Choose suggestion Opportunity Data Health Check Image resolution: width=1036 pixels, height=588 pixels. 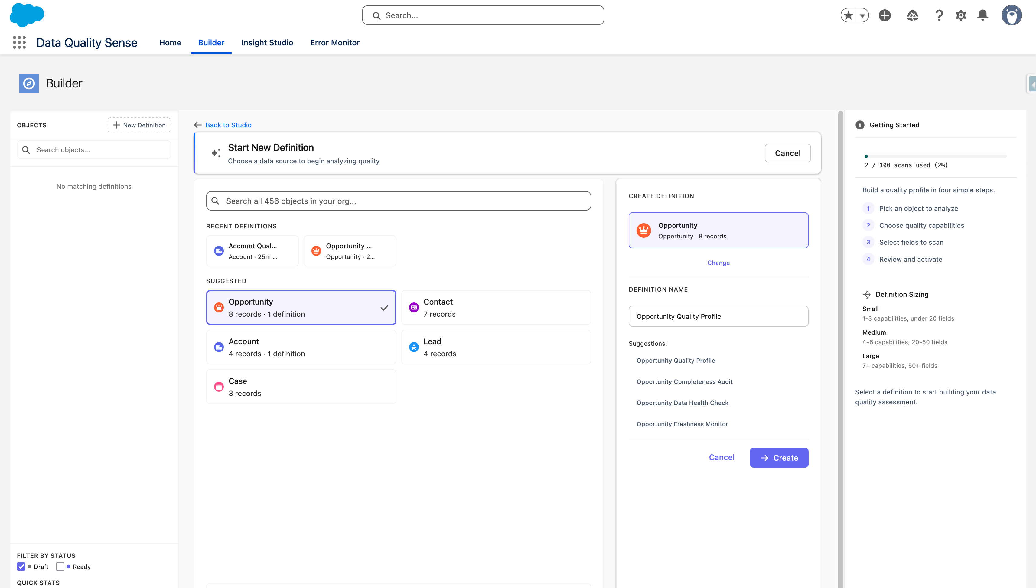click(682, 403)
